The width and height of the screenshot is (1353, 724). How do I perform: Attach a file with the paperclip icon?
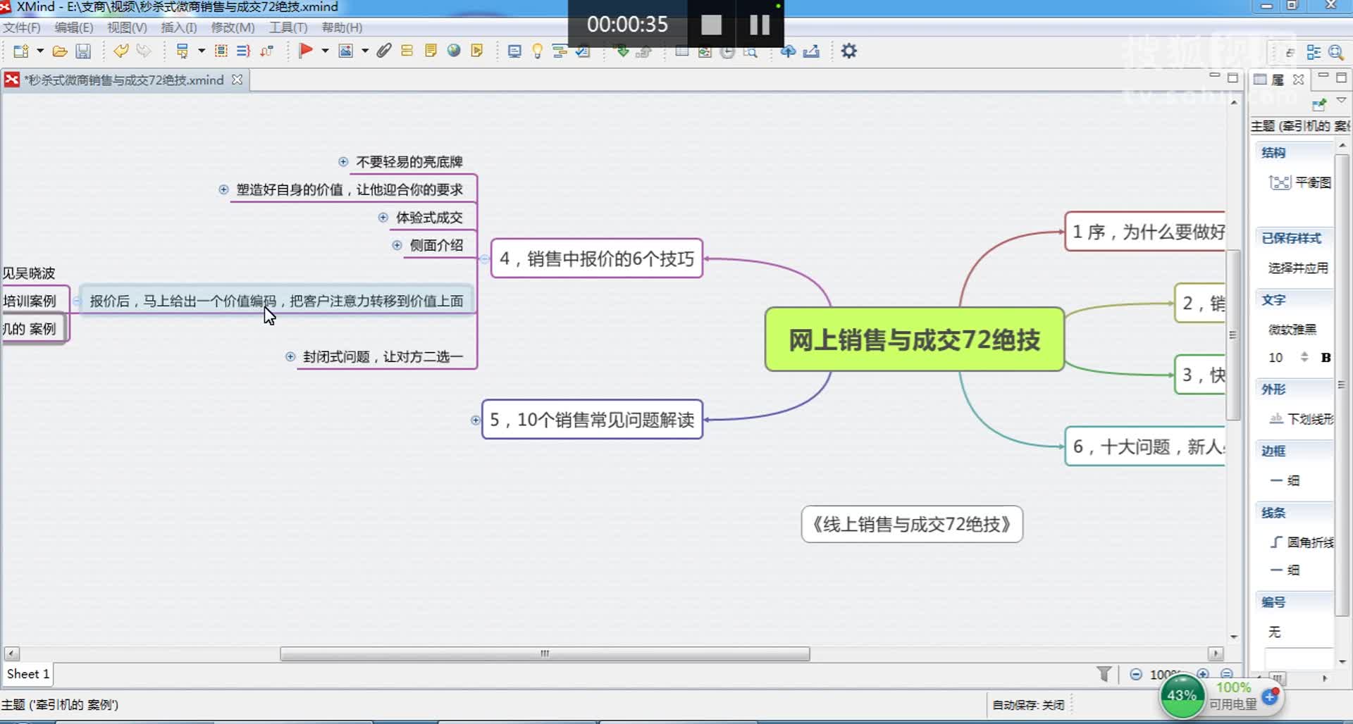coord(383,51)
